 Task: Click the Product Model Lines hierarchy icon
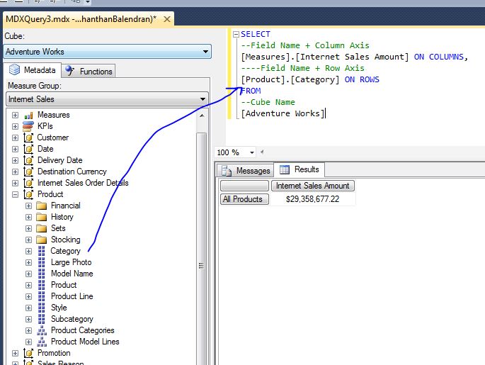(42, 342)
